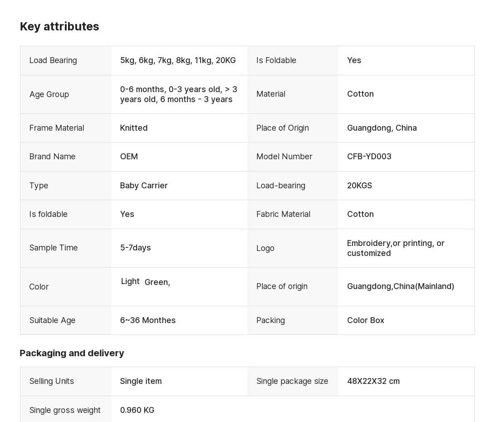The image size is (499, 422).
Task: Click the Age Group value text
Action: 179,94
